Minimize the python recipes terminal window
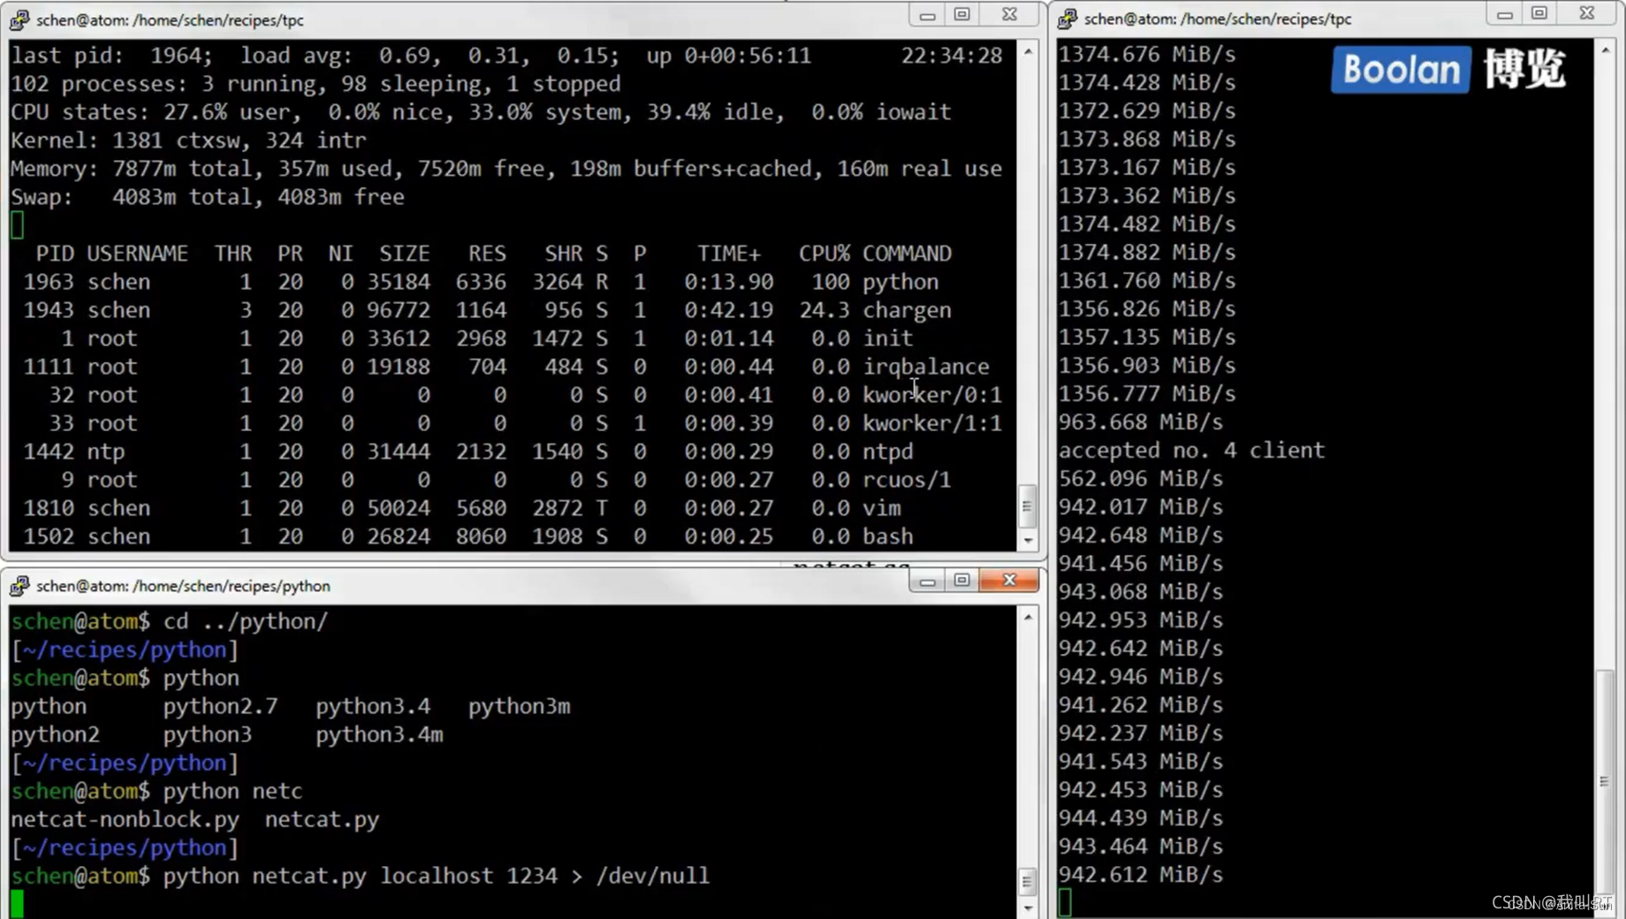The image size is (1626, 919). tap(927, 581)
